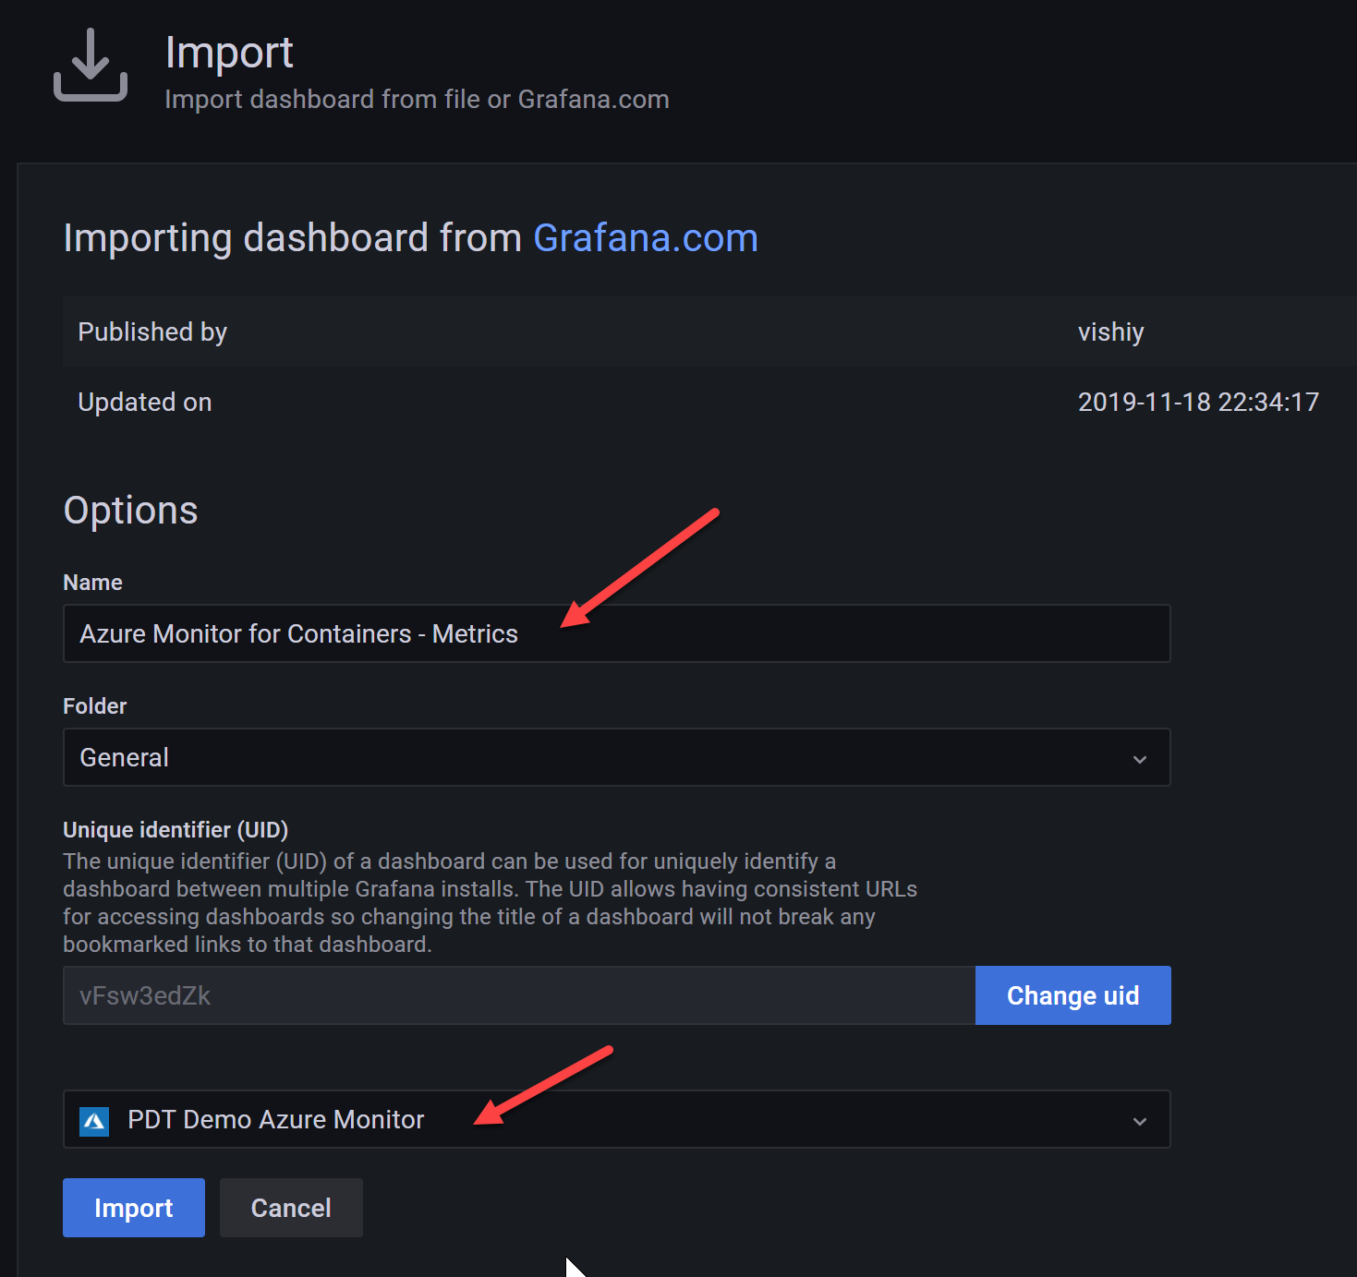1357x1277 pixels.
Task: Click subtitle Import dashboard from file or Grafana.com
Action: click(417, 100)
